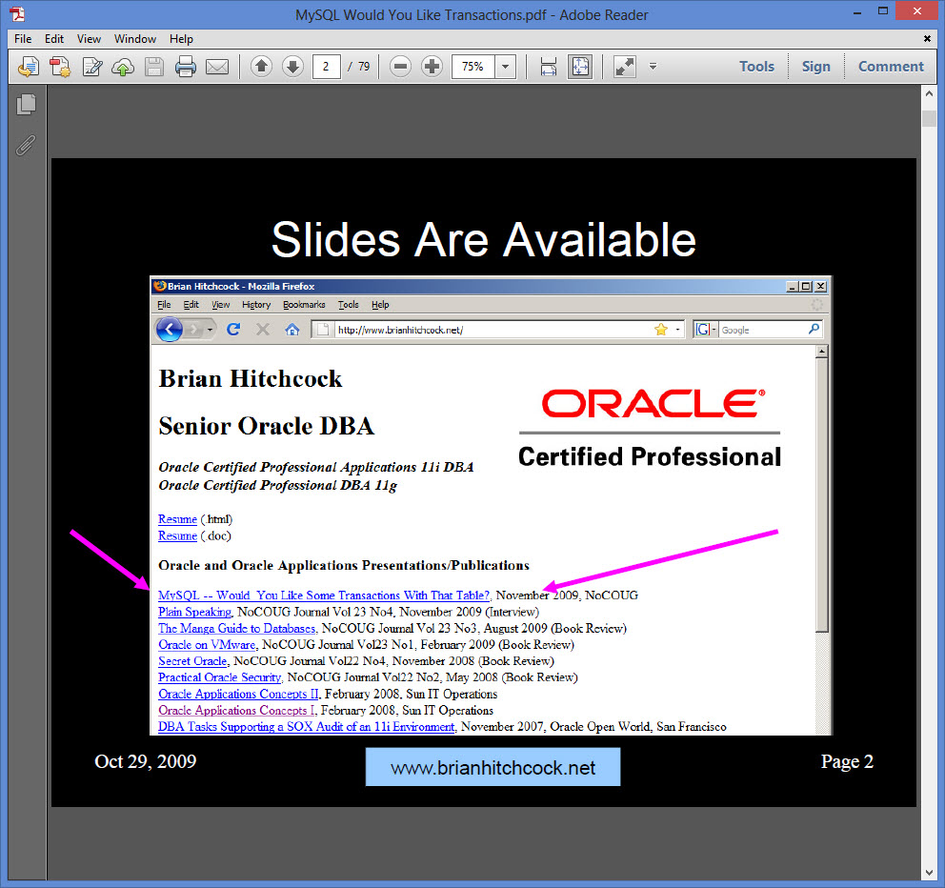This screenshot has width=945, height=888.
Task: Toggle fit to window width scrolling mode
Action: point(548,67)
